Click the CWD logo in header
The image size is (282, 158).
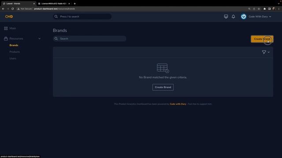coord(9,17)
